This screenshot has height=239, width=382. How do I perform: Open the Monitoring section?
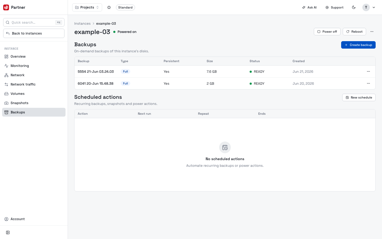tap(34, 66)
